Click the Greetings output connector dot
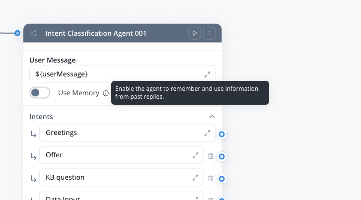Viewport: 361px width, 200px height. [222, 134]
